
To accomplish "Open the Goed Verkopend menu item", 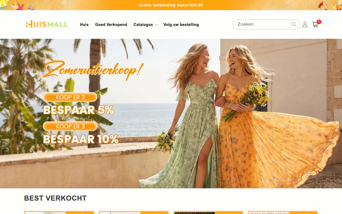I will click(111, 25).
